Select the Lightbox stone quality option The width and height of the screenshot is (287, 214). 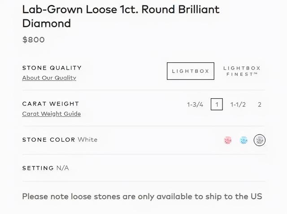tap(191, 71)
